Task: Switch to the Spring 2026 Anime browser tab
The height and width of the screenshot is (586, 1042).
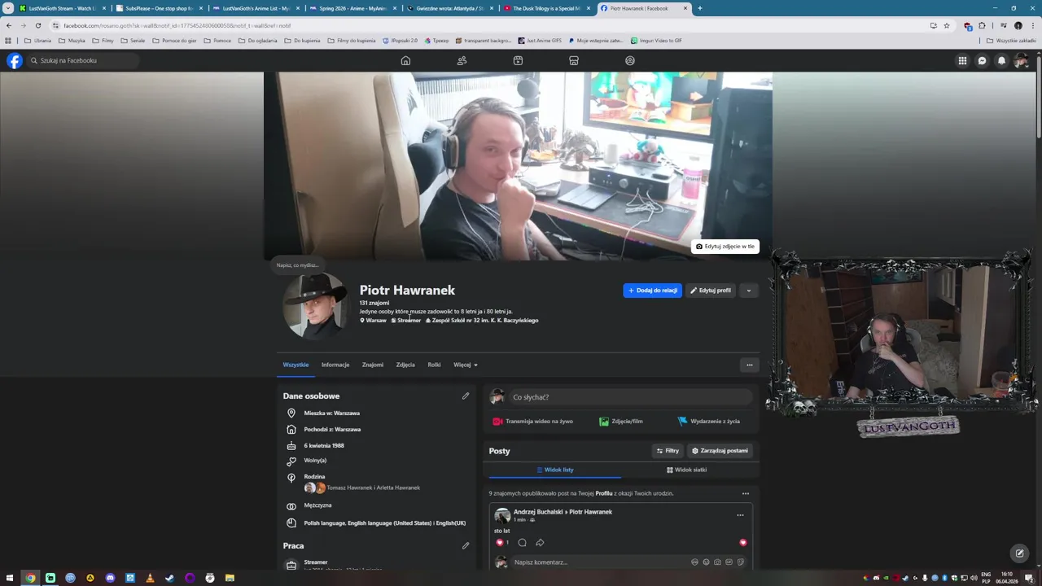Action: coord(352,8)
